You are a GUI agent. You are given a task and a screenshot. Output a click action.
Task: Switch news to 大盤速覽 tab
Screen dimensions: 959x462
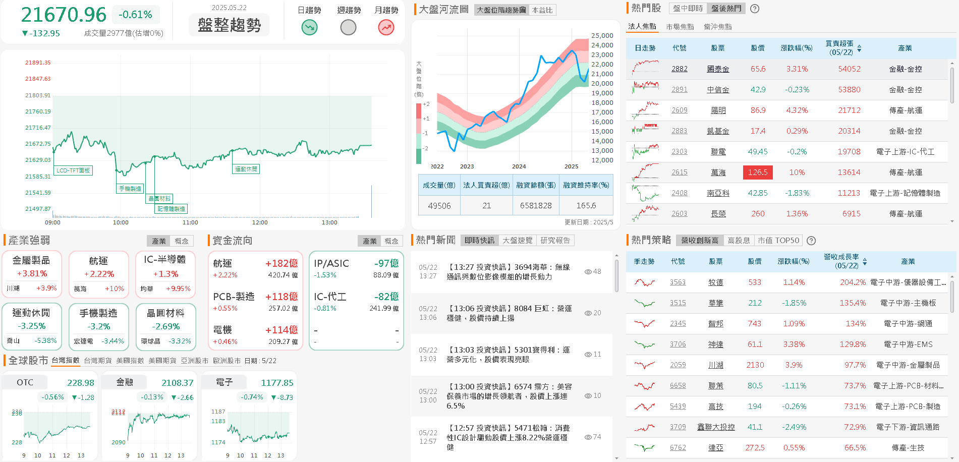pos(518,241)
